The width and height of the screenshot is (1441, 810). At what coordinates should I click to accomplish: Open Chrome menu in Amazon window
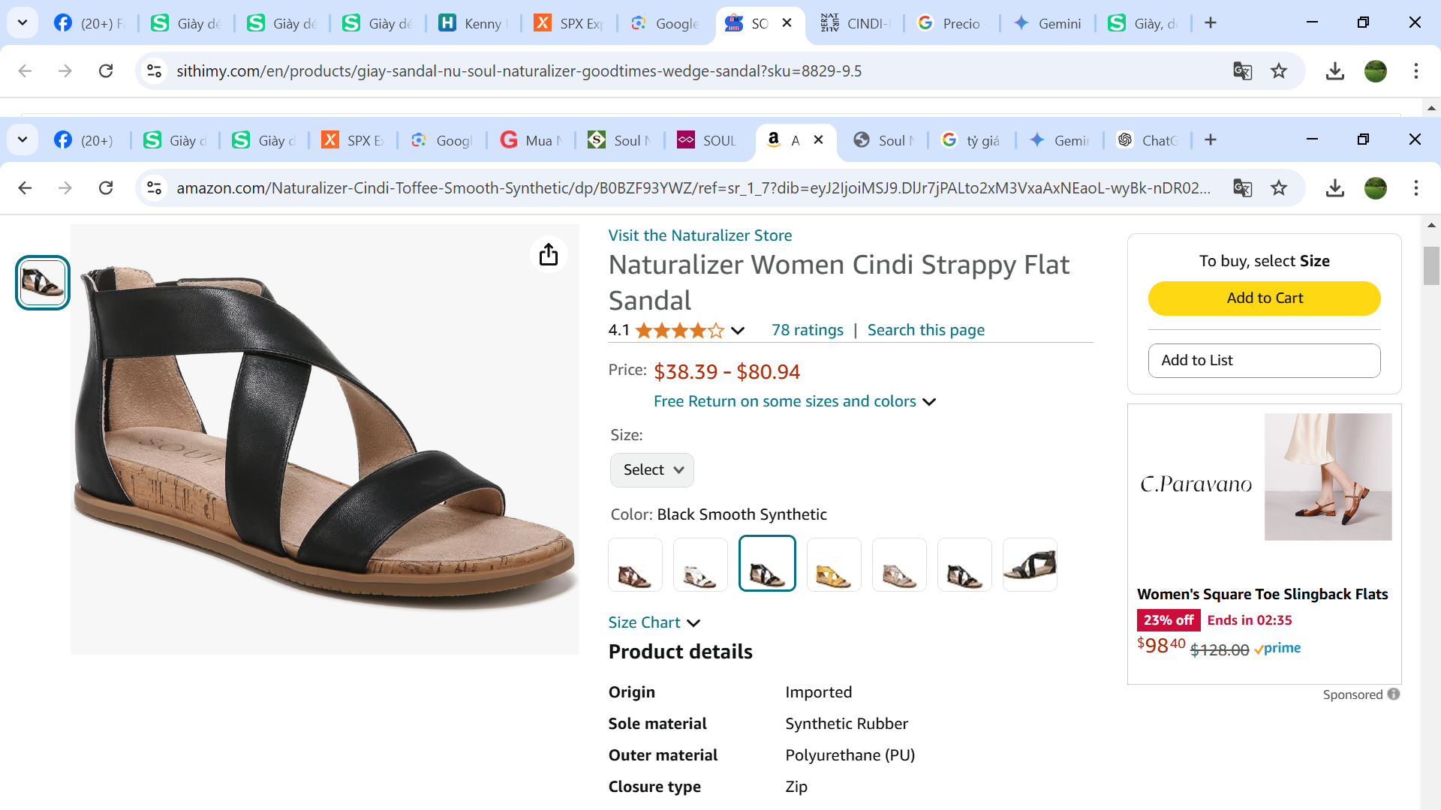point(1416,187)
